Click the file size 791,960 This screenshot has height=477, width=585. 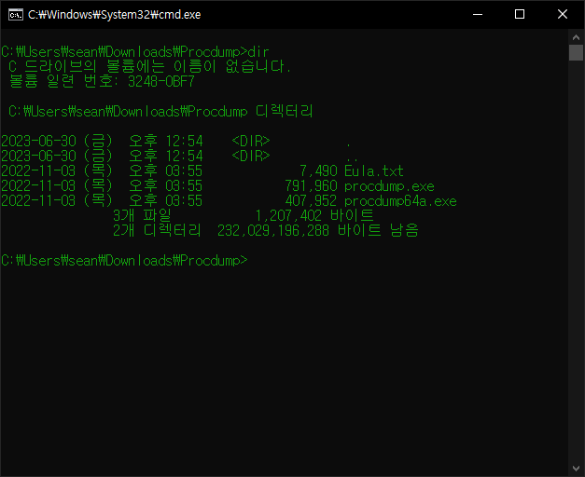(311, 186)
